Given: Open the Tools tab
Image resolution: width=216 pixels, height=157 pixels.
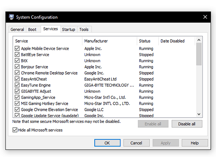Looking at the screenshot, I should coord(84,29).
